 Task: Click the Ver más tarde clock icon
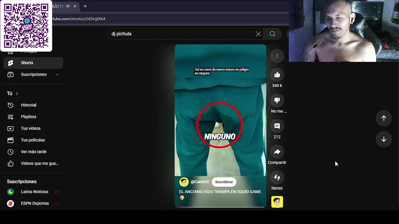tap(11, 152)
